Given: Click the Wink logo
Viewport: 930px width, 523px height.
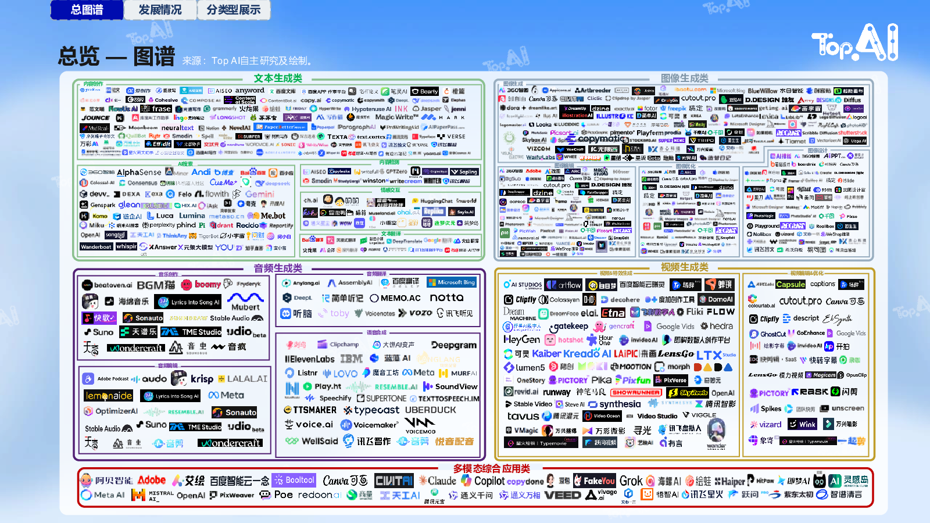Looking at the screenshot, I should pos(803,424).
